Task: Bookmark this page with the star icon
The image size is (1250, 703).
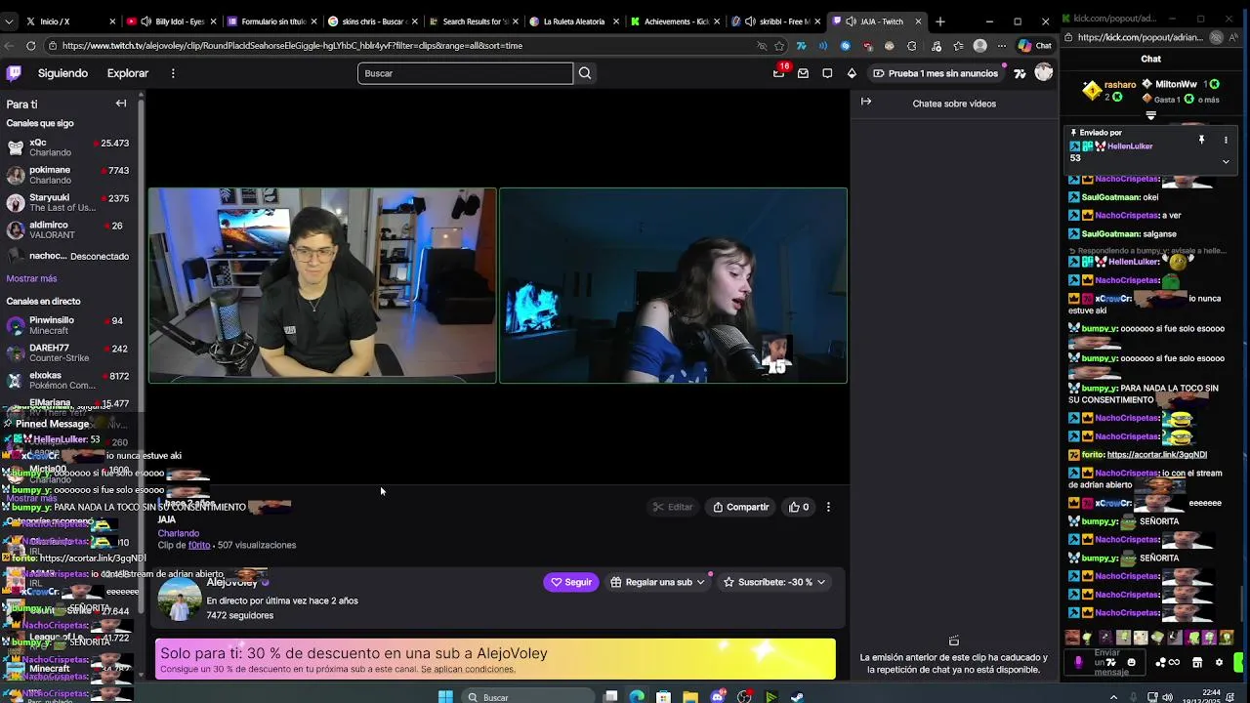Action: click(779, 45)
